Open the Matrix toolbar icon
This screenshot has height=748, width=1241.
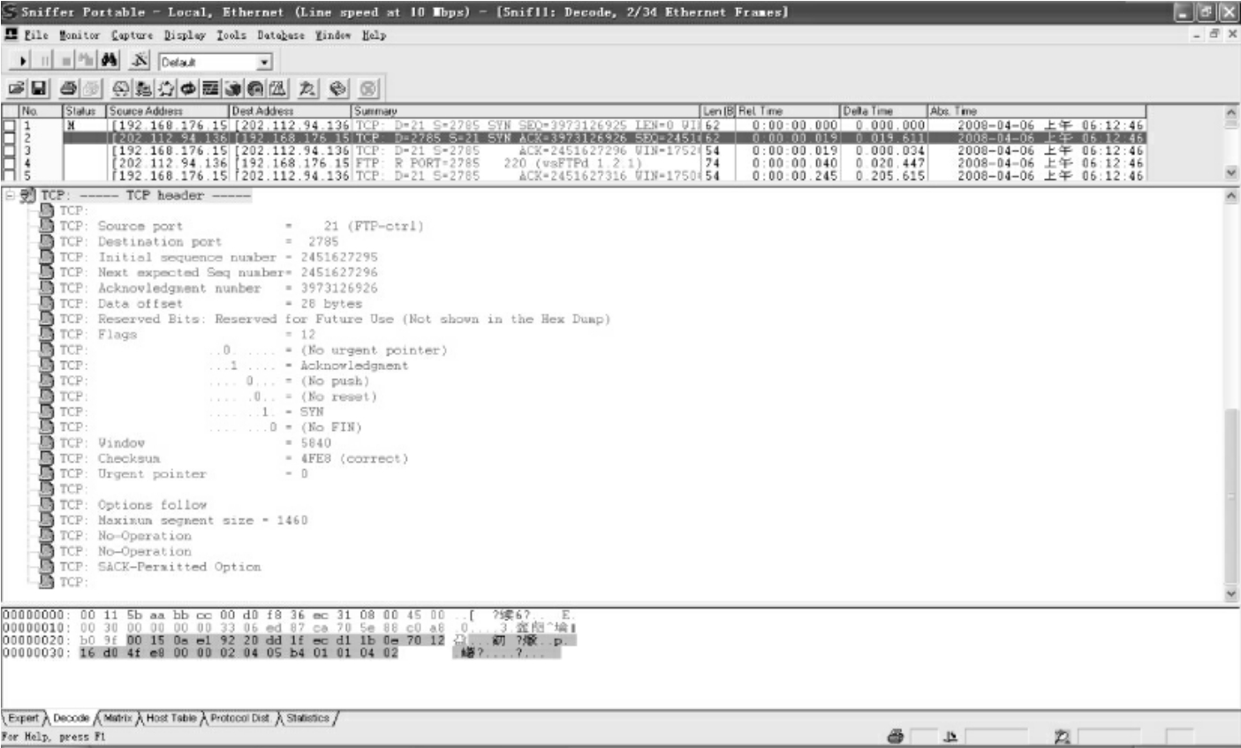167,88
